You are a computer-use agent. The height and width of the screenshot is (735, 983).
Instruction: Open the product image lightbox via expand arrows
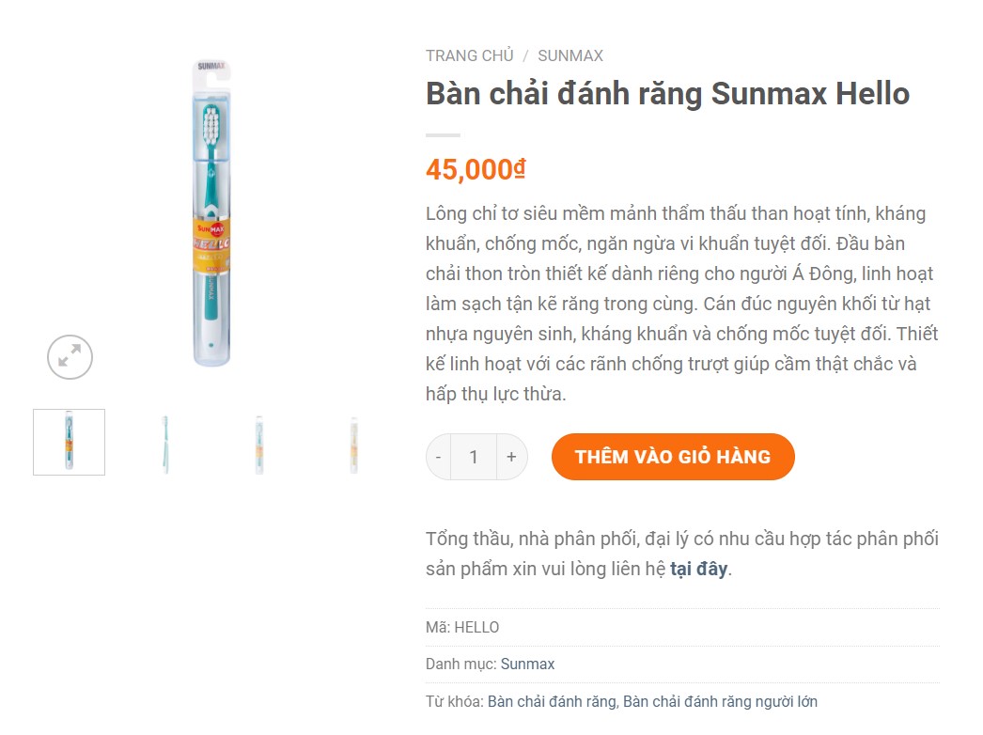[69, 357]
